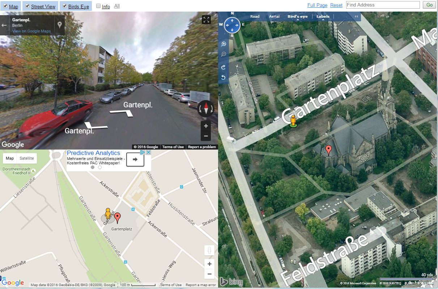Click the ad arrow button
The image size is (438, 289).
[x=135, y=159]
